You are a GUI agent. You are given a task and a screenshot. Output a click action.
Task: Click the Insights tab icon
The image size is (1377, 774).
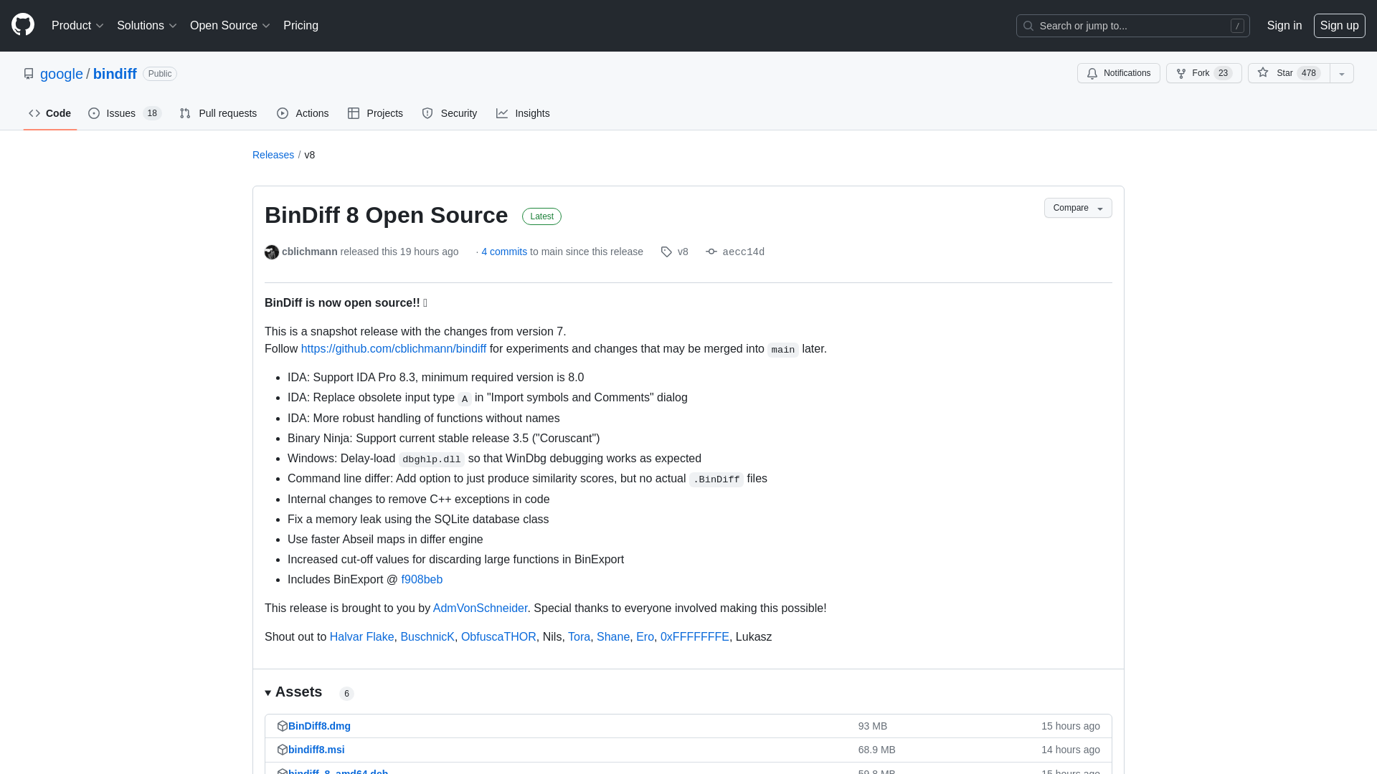pyautogui.click(x=503, y=113)
